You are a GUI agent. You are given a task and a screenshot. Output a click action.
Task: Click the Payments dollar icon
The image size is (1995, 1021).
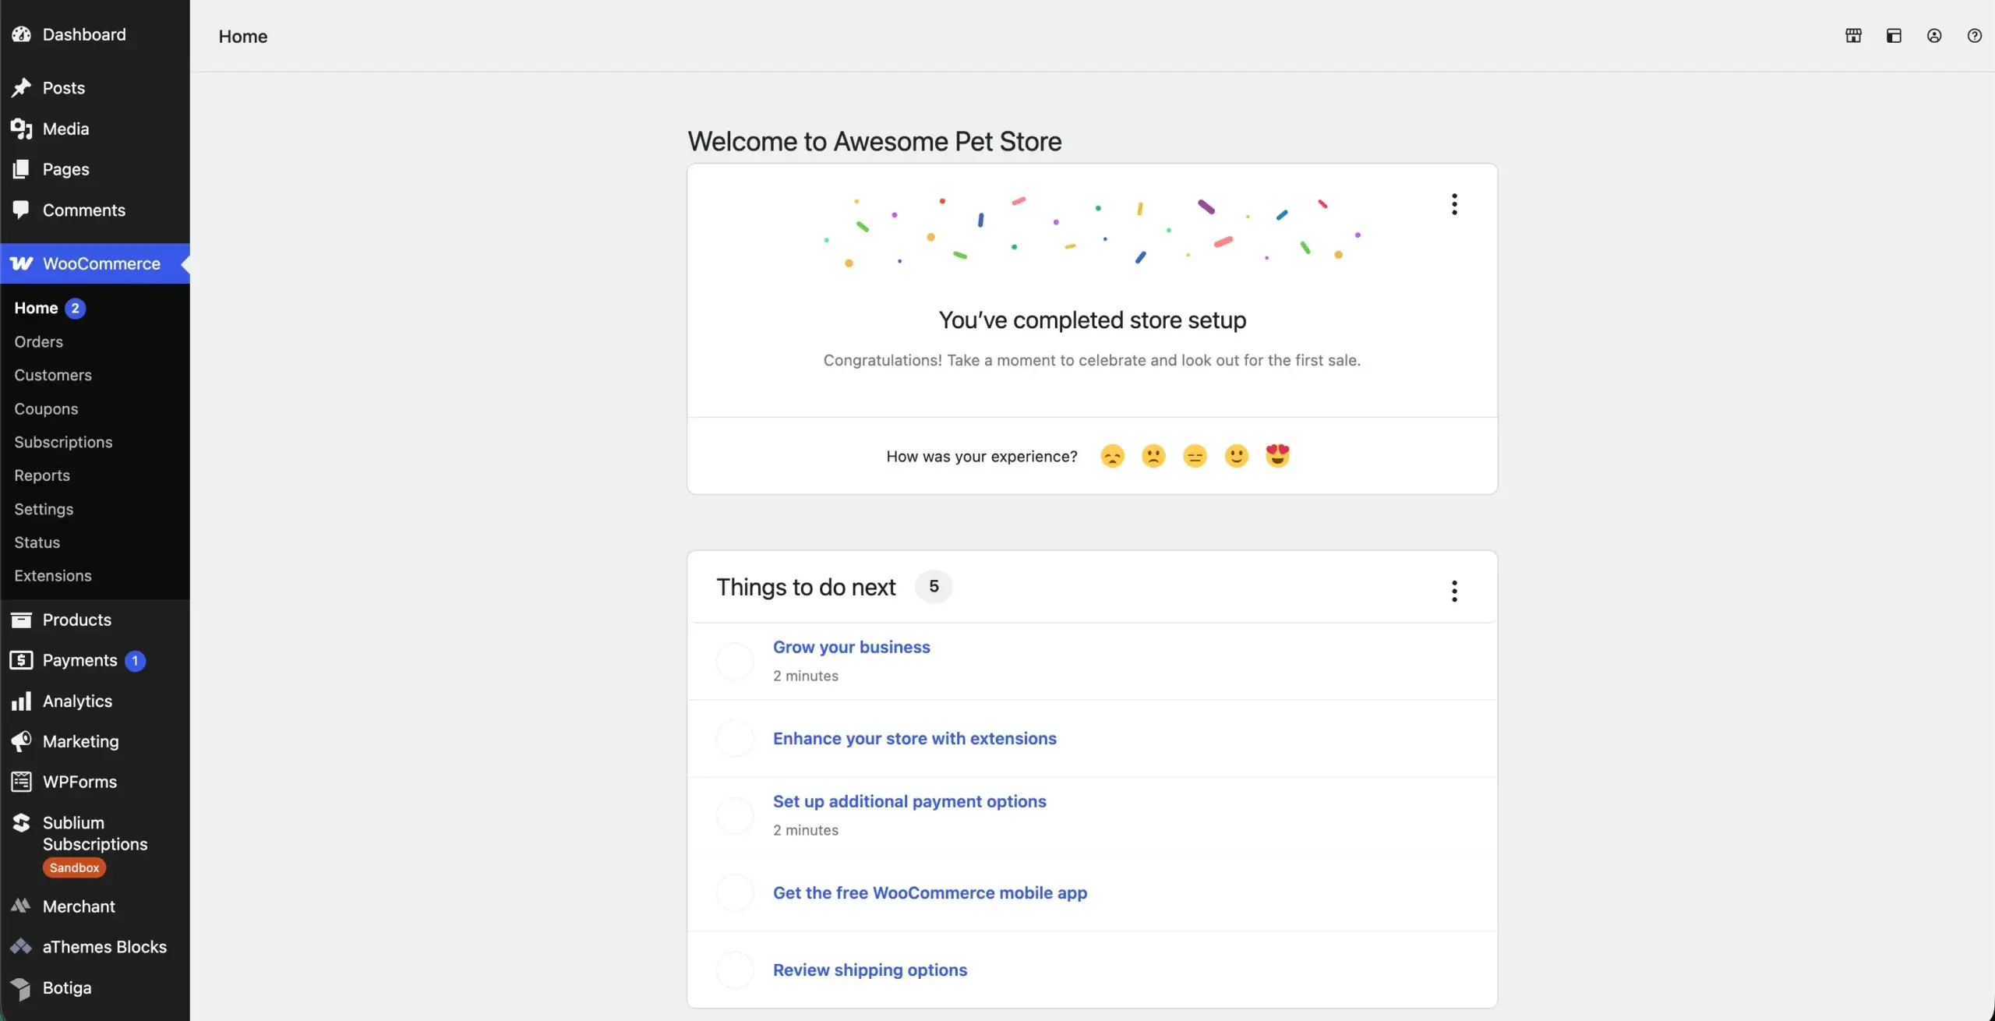(x=21, y=660)
